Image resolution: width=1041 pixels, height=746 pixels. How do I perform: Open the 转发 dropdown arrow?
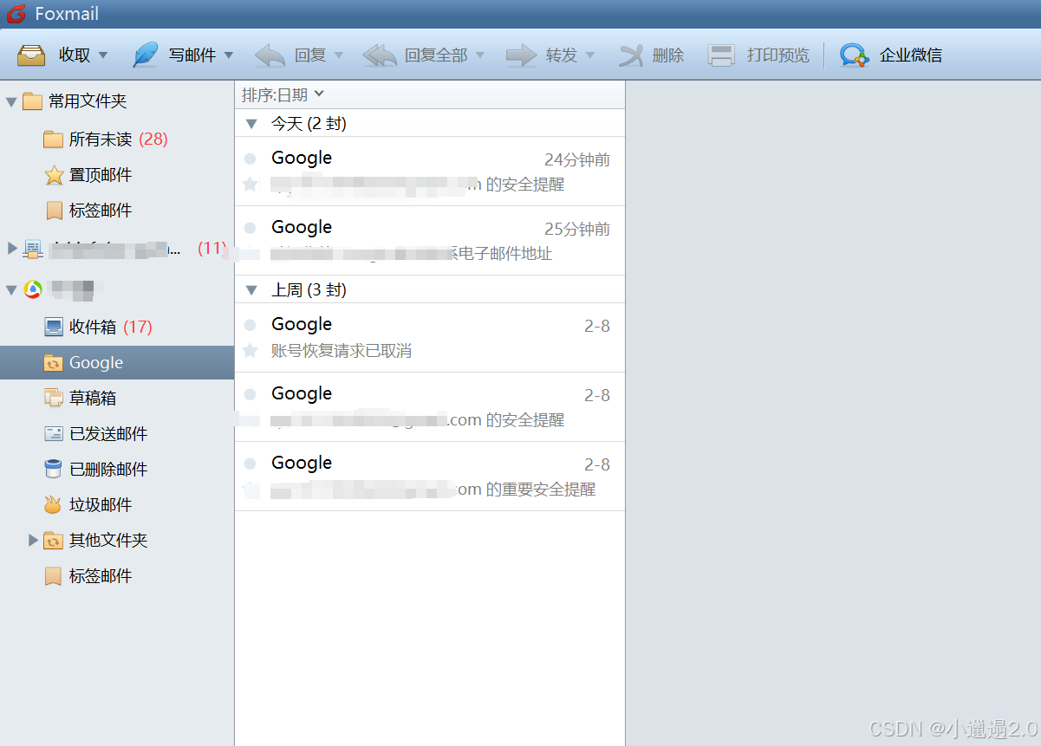pyautogui.click(x=590, y=55)
